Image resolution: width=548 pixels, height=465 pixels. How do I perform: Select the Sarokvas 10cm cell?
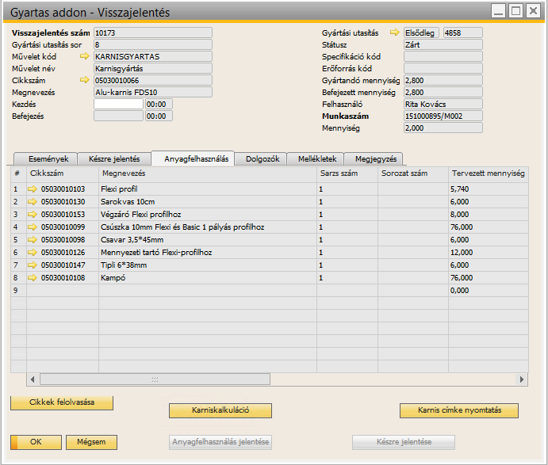[x=208, y=201]
